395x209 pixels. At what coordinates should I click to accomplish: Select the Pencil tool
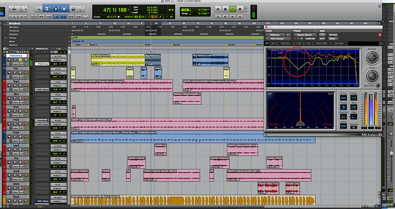pyautogui.click(x=81, y=9)
